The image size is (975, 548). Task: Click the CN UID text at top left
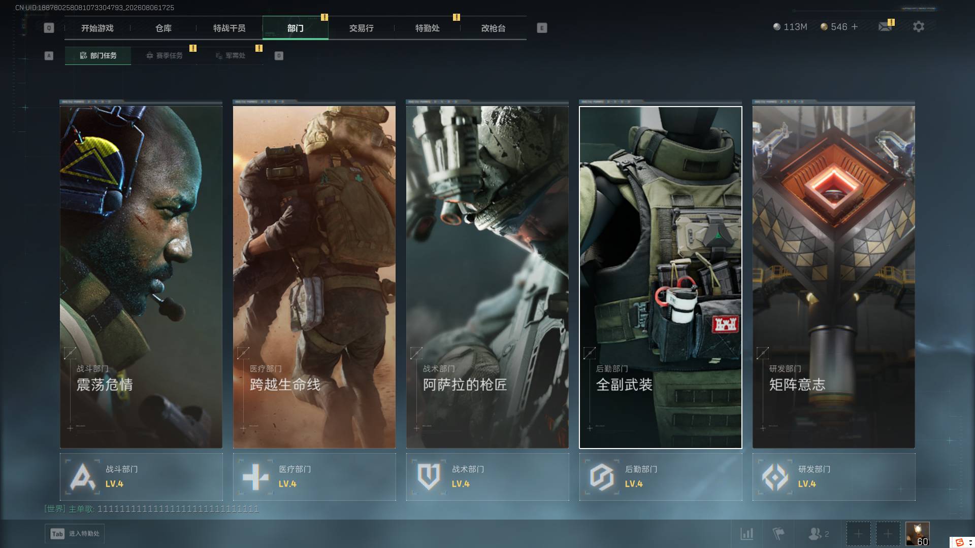coord(94,8)
